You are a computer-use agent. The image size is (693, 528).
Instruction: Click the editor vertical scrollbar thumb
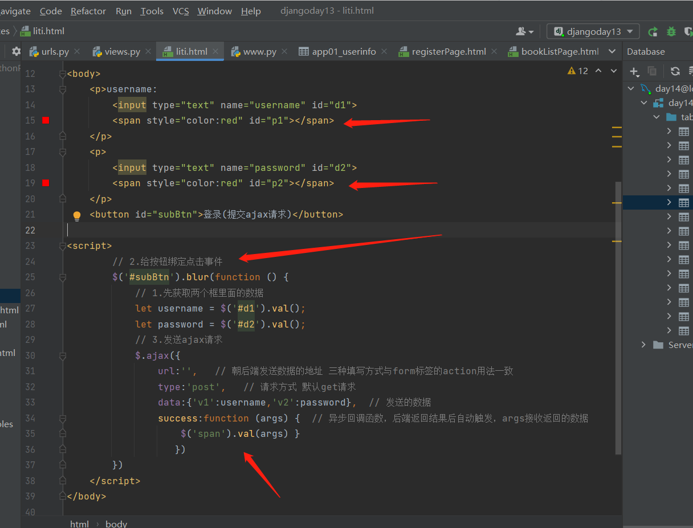[x=619, y=318]
